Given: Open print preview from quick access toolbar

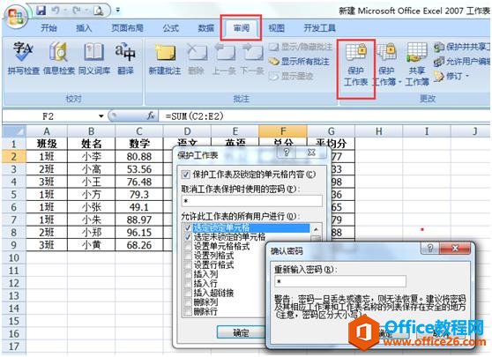Looking at the screenshot, I should coord(98,11).
